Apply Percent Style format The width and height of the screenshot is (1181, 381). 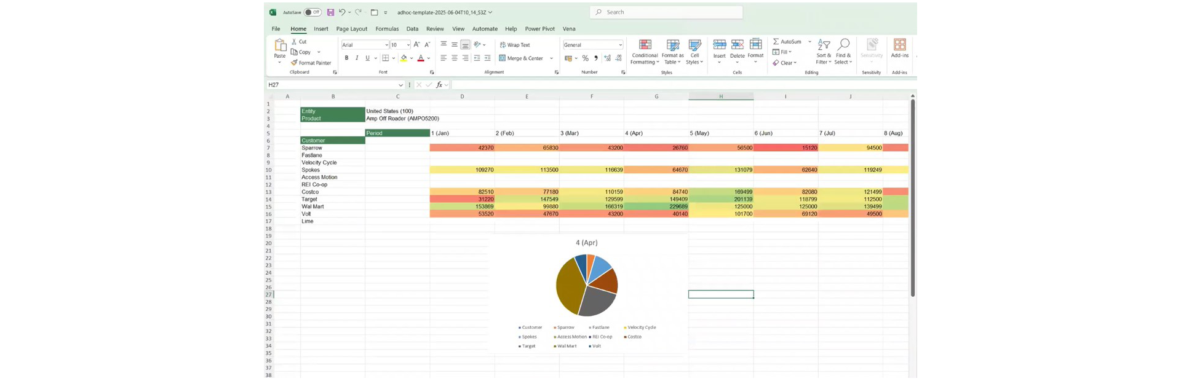[586, 58]
